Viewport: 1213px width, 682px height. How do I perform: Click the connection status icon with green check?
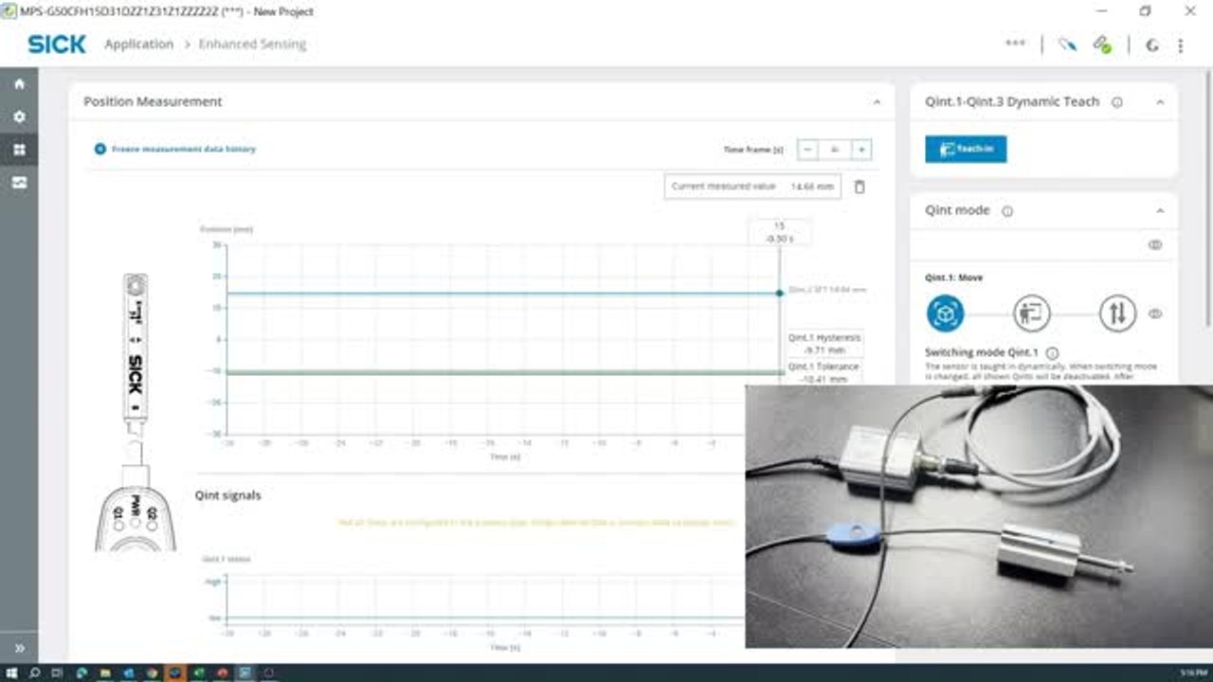coord(1102,45)
